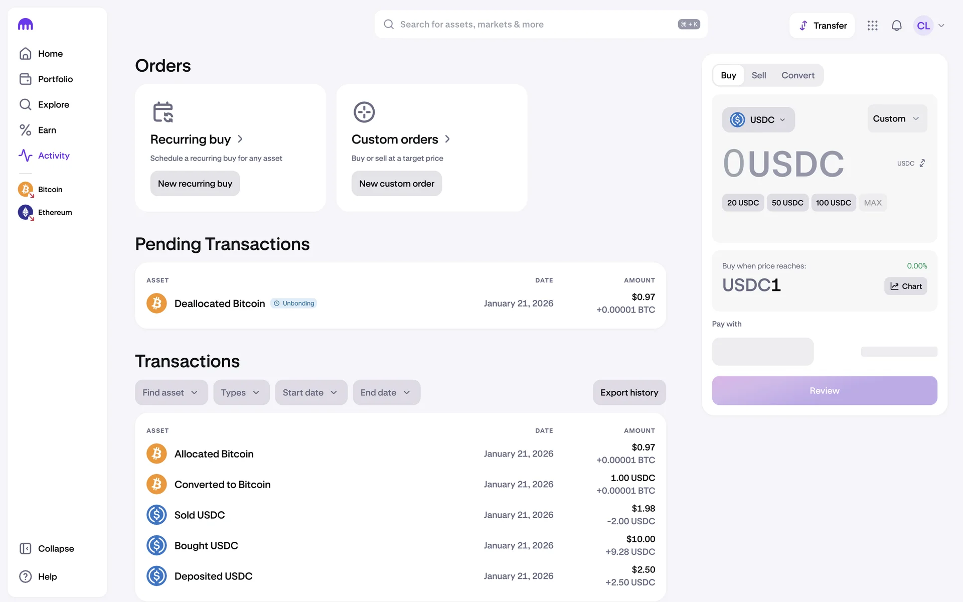Swap the USDC amount currency
This screenshot has width=963, height=602.
point(922,164)
